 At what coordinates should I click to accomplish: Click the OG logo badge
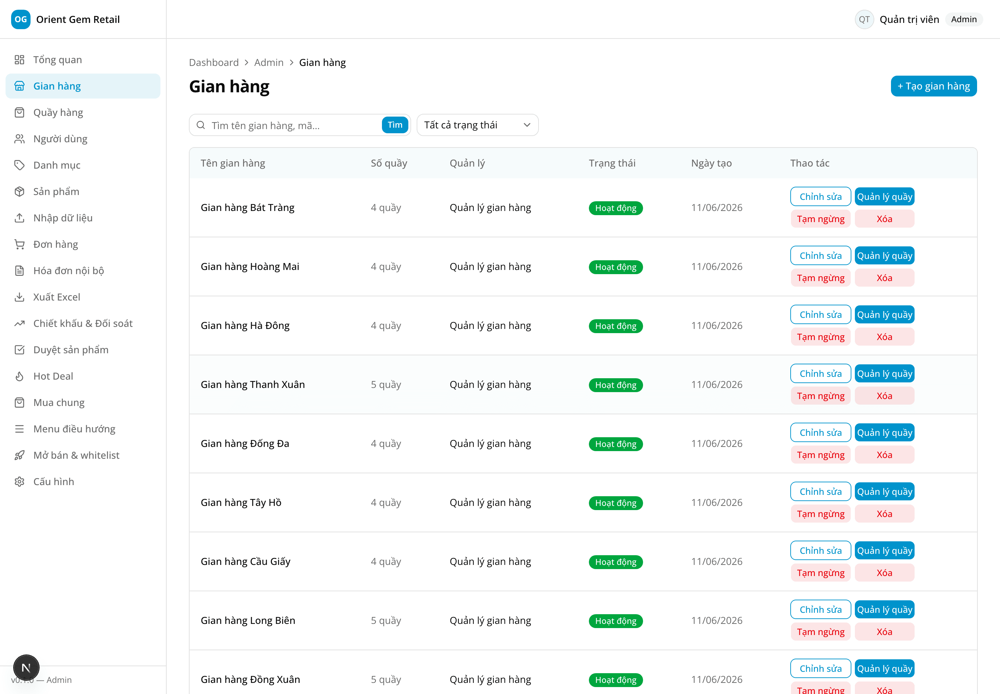coord(20,19)
